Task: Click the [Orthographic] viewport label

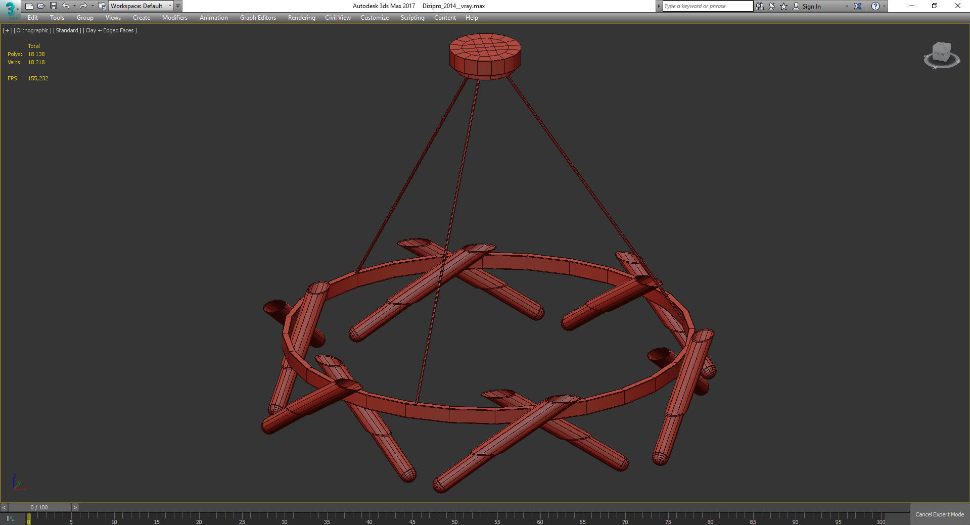Action: (32, 30)
